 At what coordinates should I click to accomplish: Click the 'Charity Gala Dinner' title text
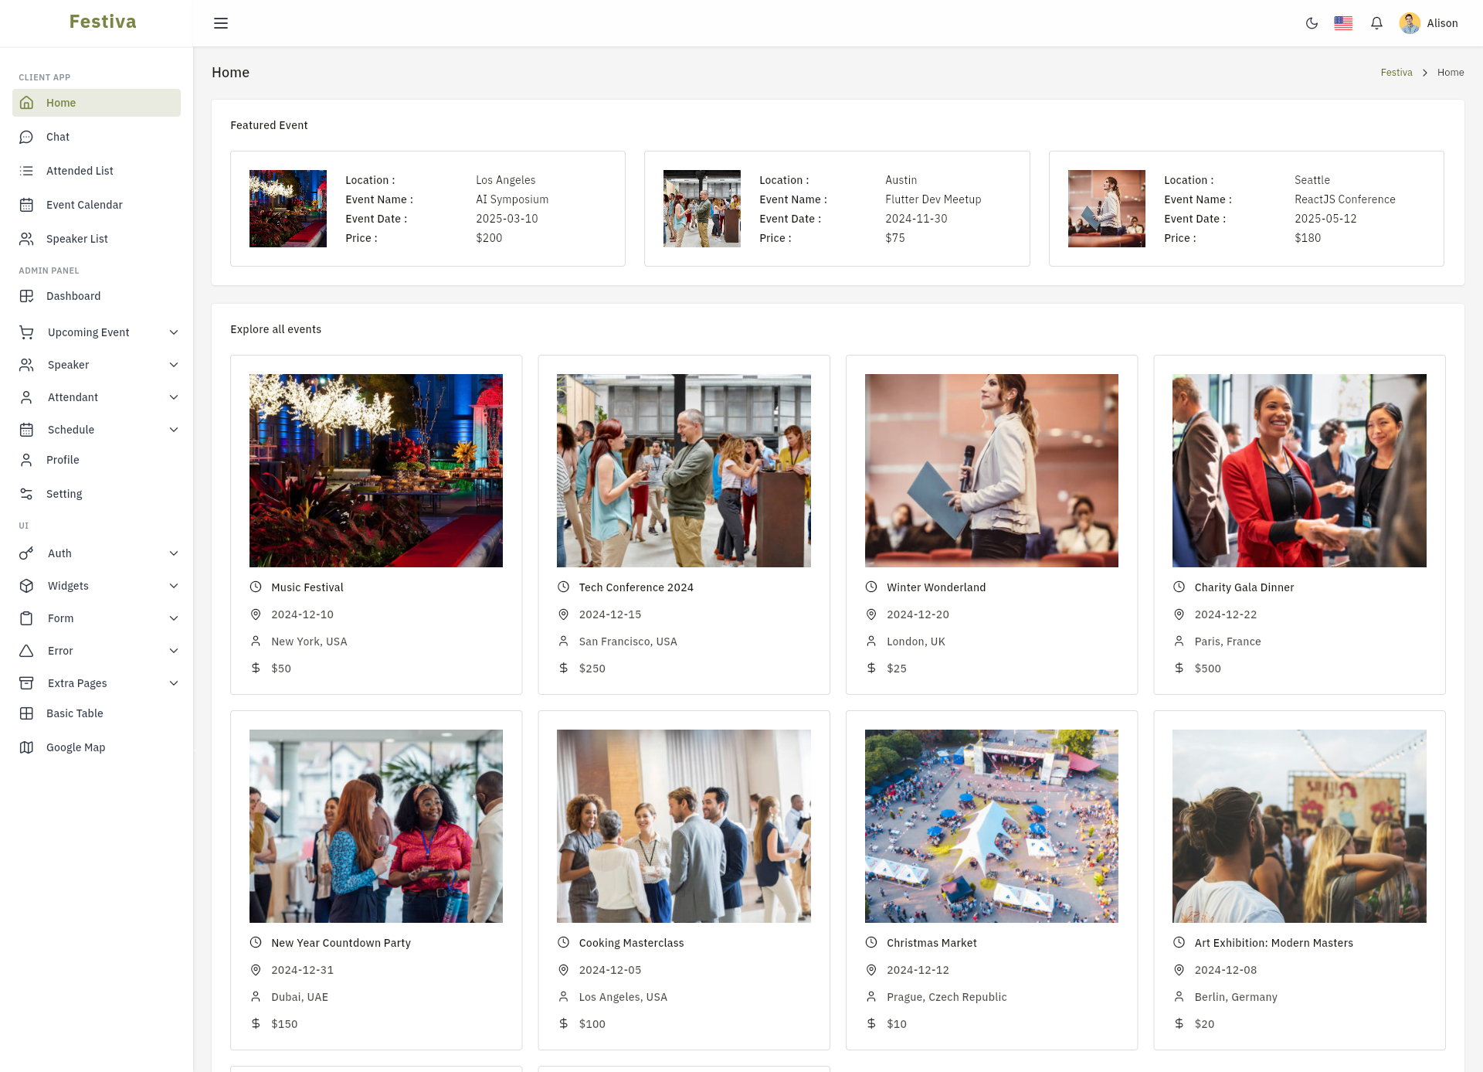click(1244, 587)
